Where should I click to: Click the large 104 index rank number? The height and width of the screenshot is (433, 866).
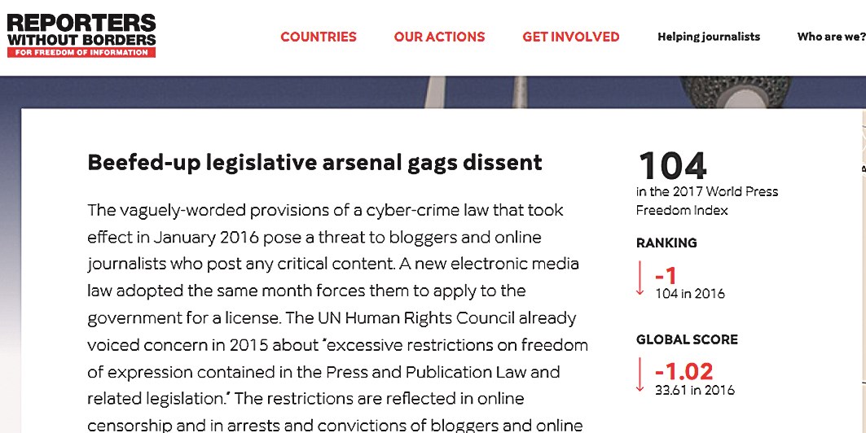point(673,166)
